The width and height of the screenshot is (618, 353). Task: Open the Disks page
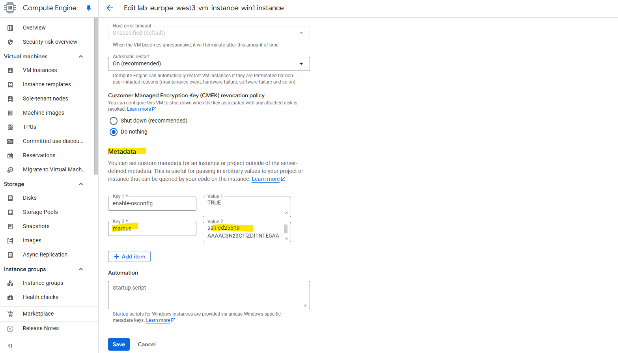30,198
